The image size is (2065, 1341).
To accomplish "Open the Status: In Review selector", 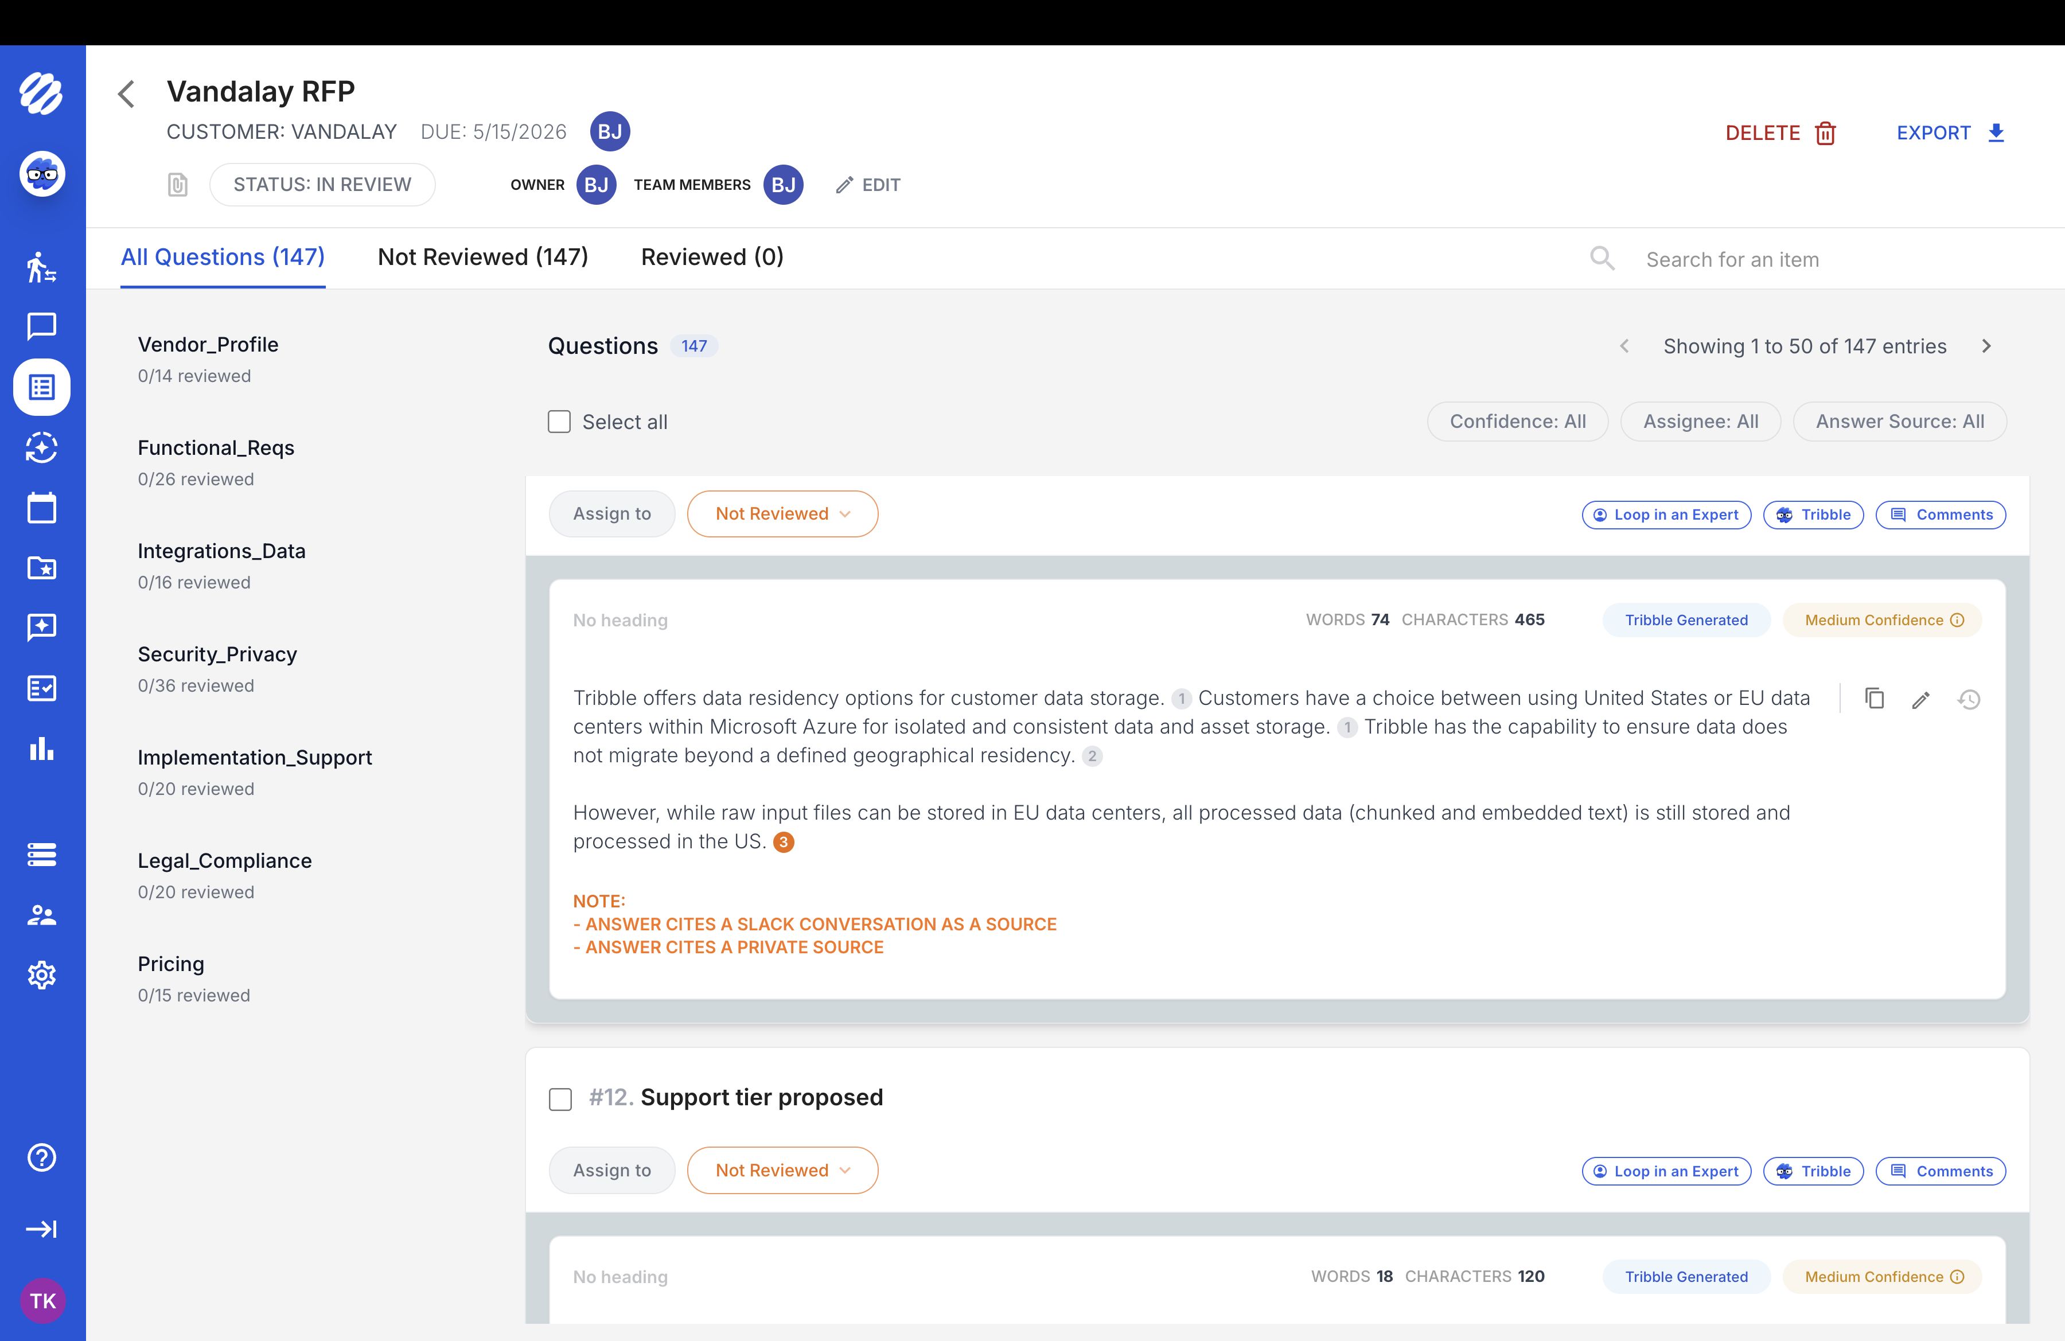I will pos(323,185).
